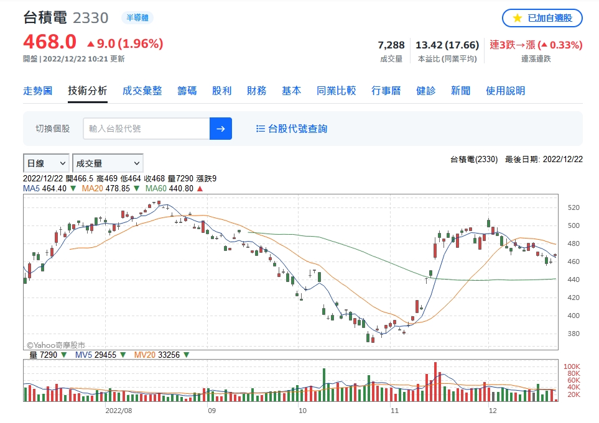
Task: Open the 財務 tab
Action: point(257,91)
